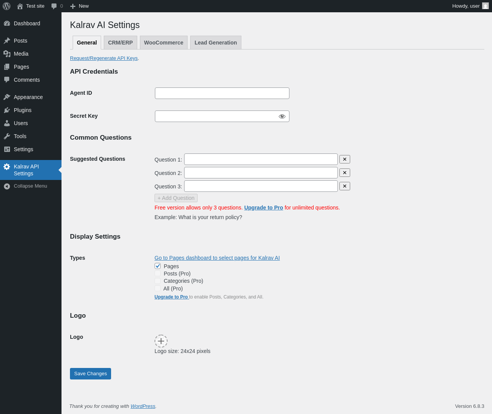Tick the Posts (Pro) checkbox
Image resolution: width=492 pixels, height=414 pixels.
[x=158, y=274]
